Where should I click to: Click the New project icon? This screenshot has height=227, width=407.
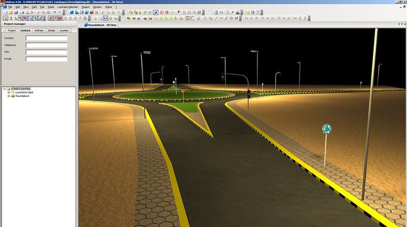coord(5,12)
